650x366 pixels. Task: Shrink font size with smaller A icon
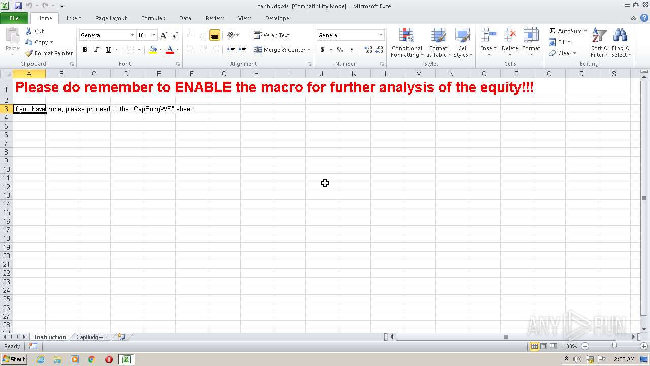pyautogui.click(x=175, y=35)
